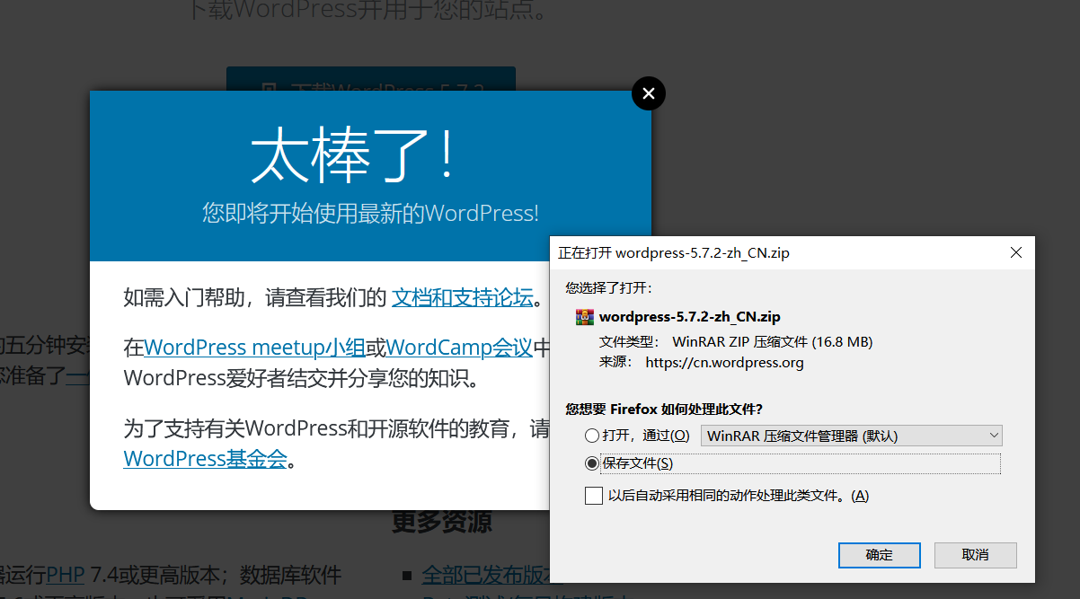Close the 太棒了 modal dialog
The width and height of the screenshot is (1080, 599).
tap(648, 92)
